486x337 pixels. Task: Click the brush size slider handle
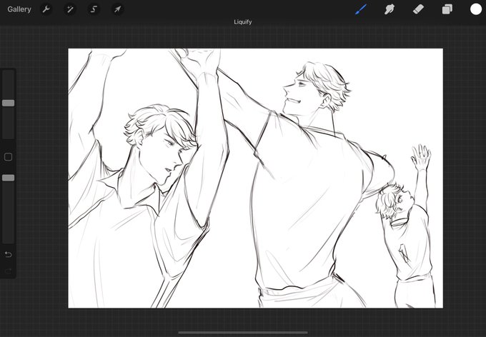click(x=9, y=103)
